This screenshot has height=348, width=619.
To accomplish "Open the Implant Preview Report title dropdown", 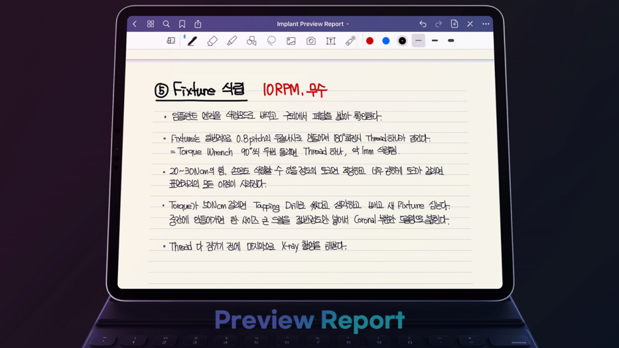I will coord(313,24).
